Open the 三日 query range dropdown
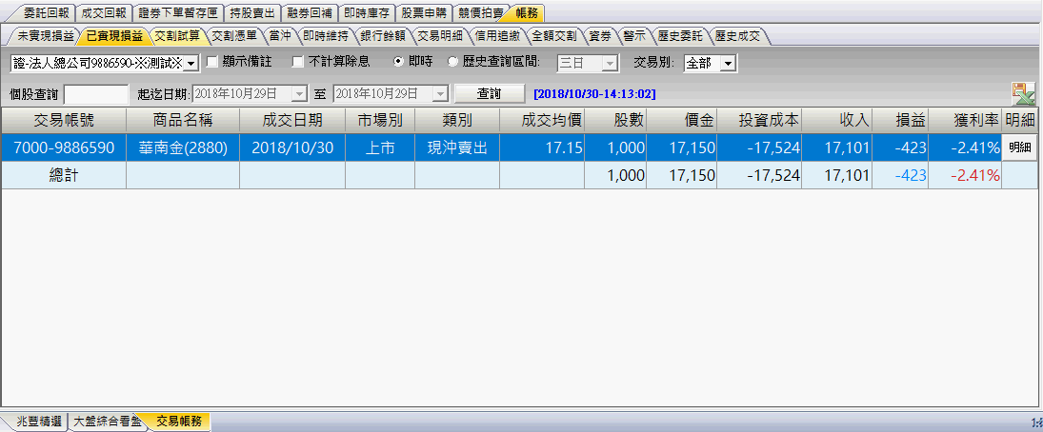Viewport: 1043px width, 432px height. point(611,63)
